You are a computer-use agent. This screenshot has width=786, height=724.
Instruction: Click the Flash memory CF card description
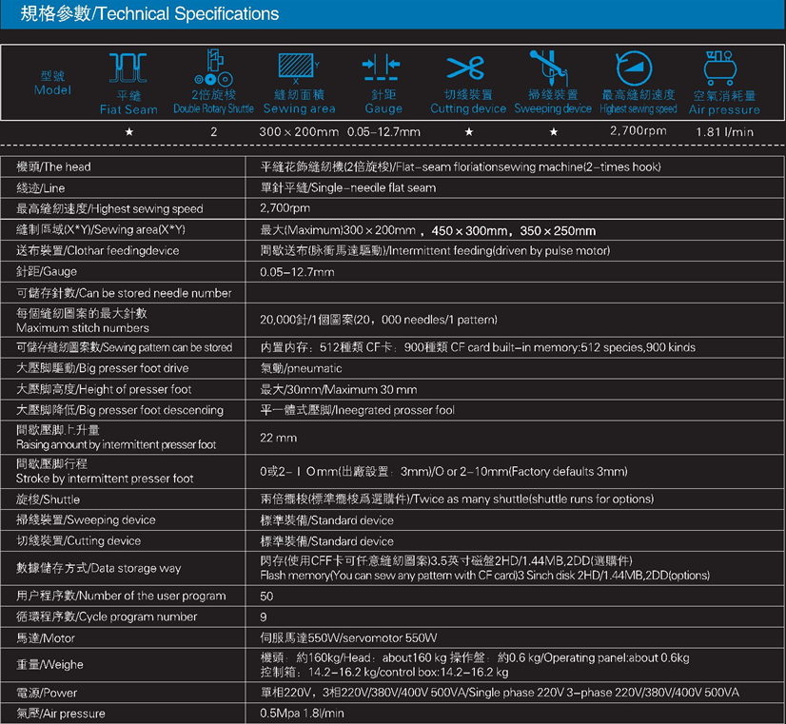coord(484,568)
